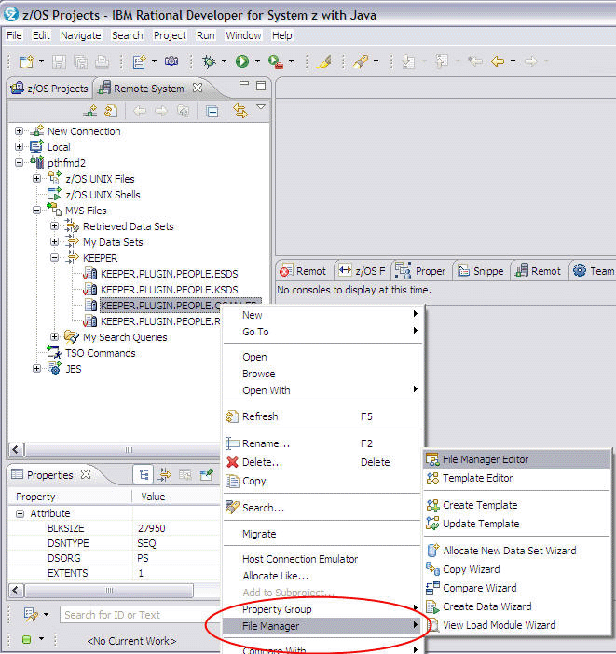The width and height of the screenshot is (616, 654).
Task: Click the Compare Wizard icon entry
Action: (x=432, y=588)
